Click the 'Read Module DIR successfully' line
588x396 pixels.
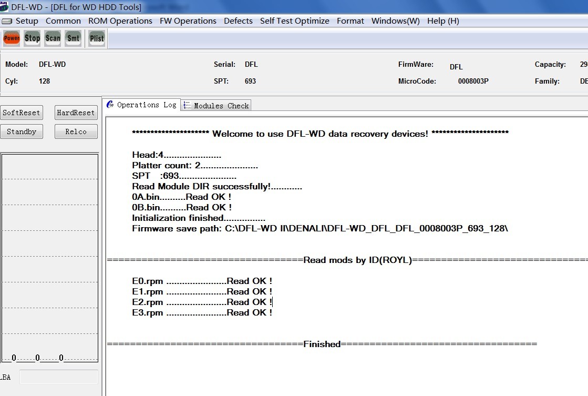click(216, 187)
